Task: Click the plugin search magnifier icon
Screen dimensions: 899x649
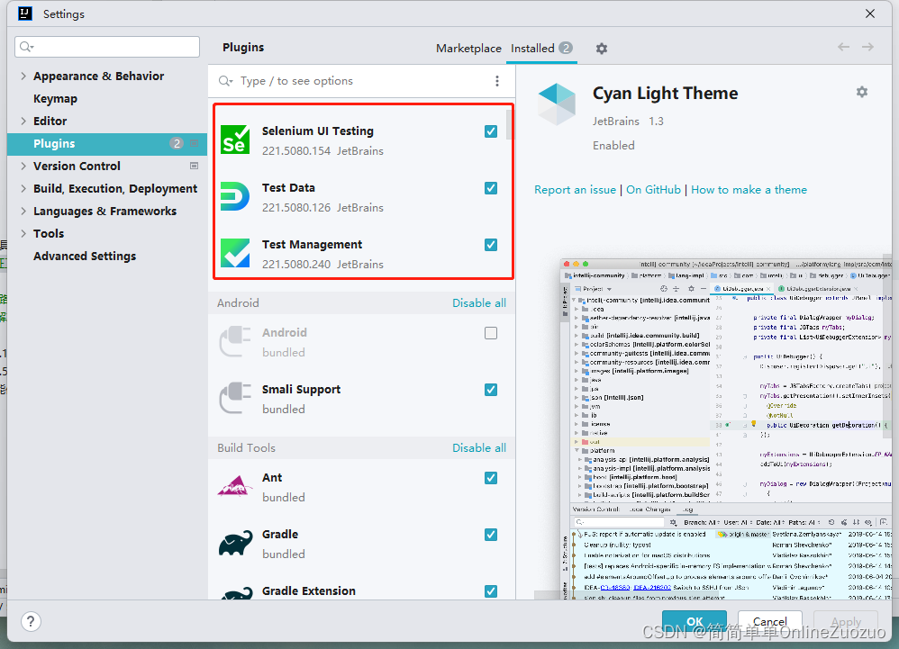Action: click(x=225, y=81)
